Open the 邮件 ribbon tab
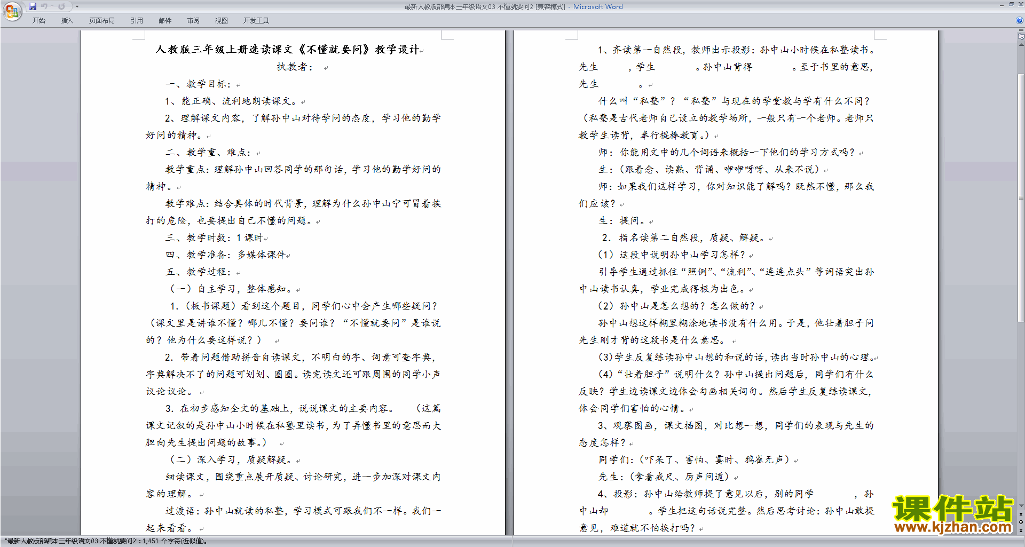The height and width of the screenshot is (547, 1025). tap(165, 21)
